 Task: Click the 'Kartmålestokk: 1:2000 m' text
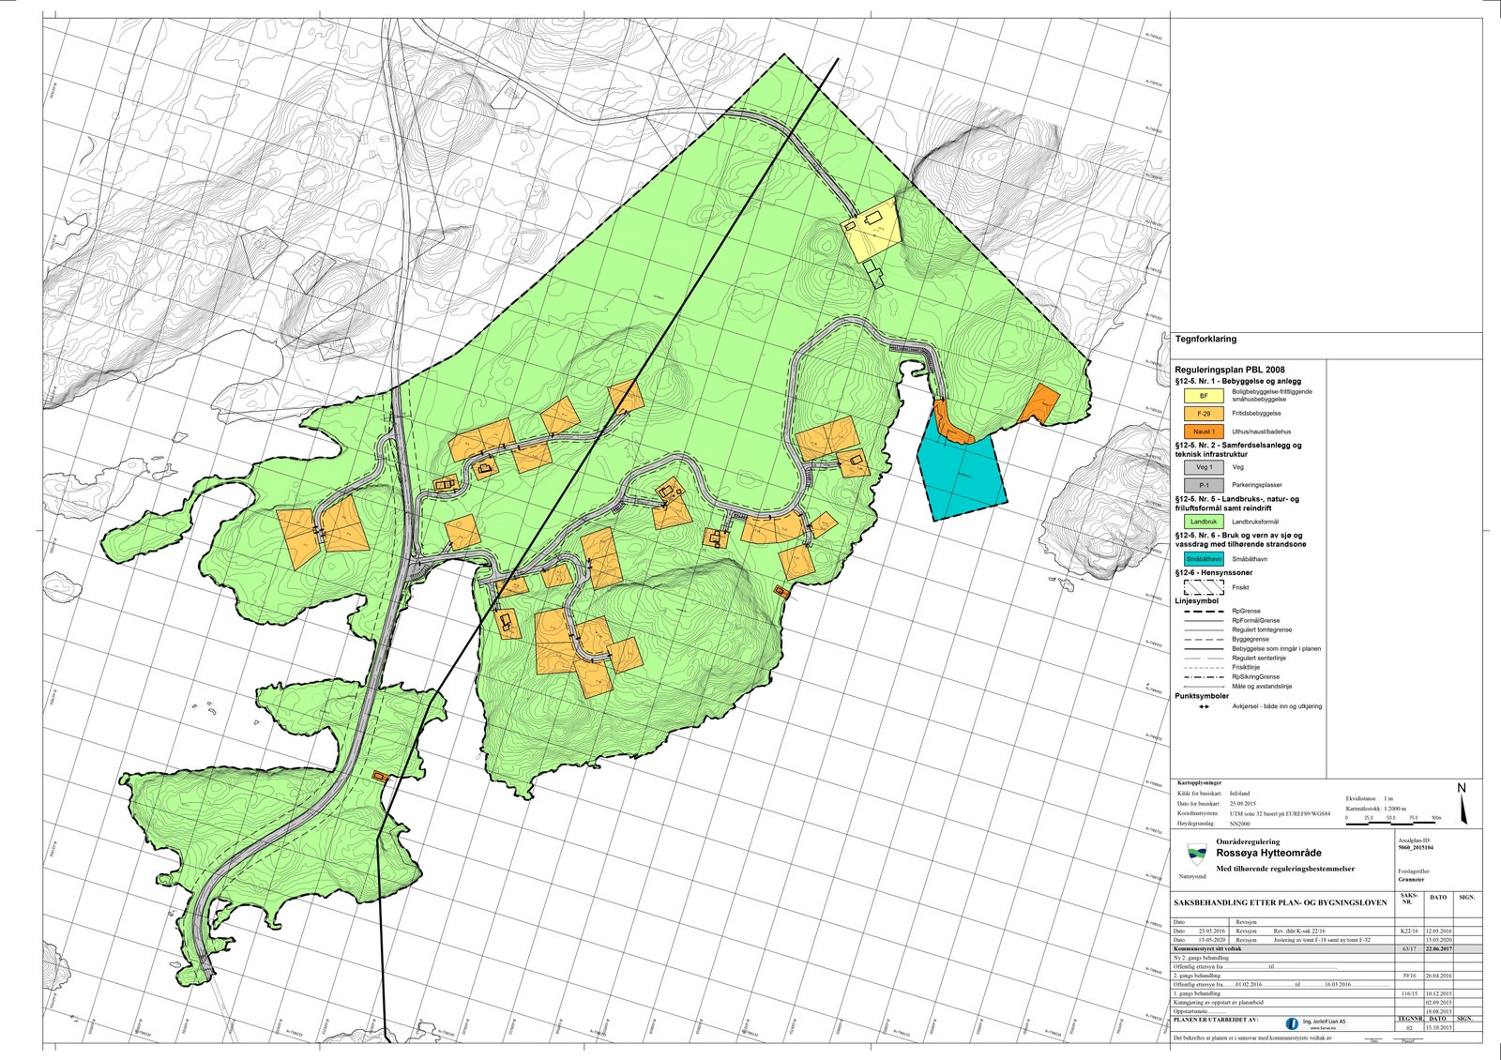(x=1377, y=808)
